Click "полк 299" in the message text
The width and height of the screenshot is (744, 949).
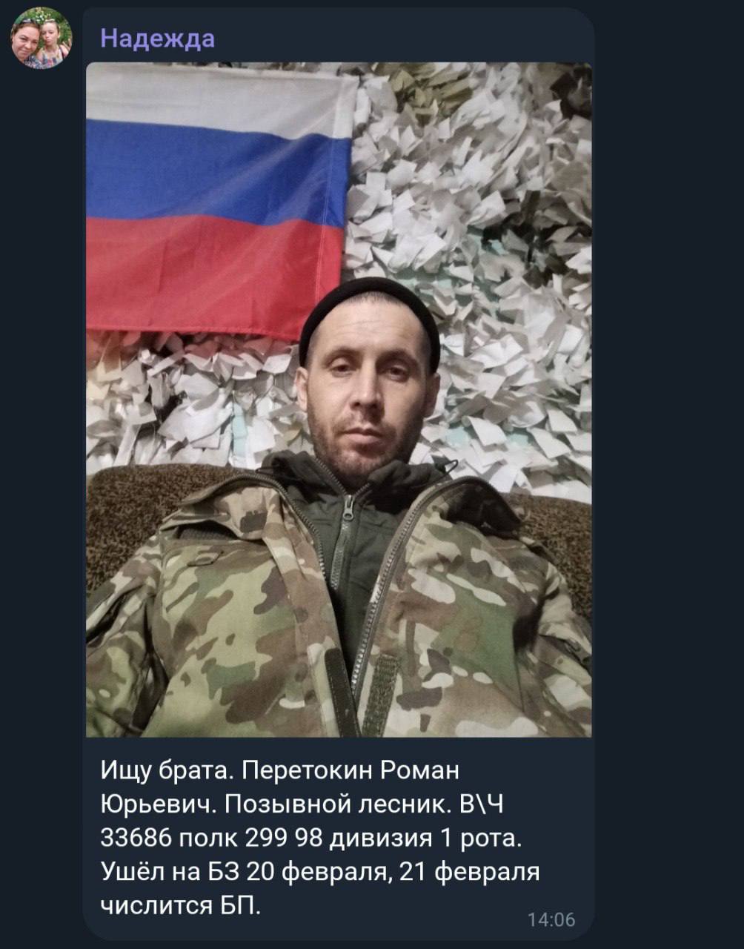coord(233,839)
